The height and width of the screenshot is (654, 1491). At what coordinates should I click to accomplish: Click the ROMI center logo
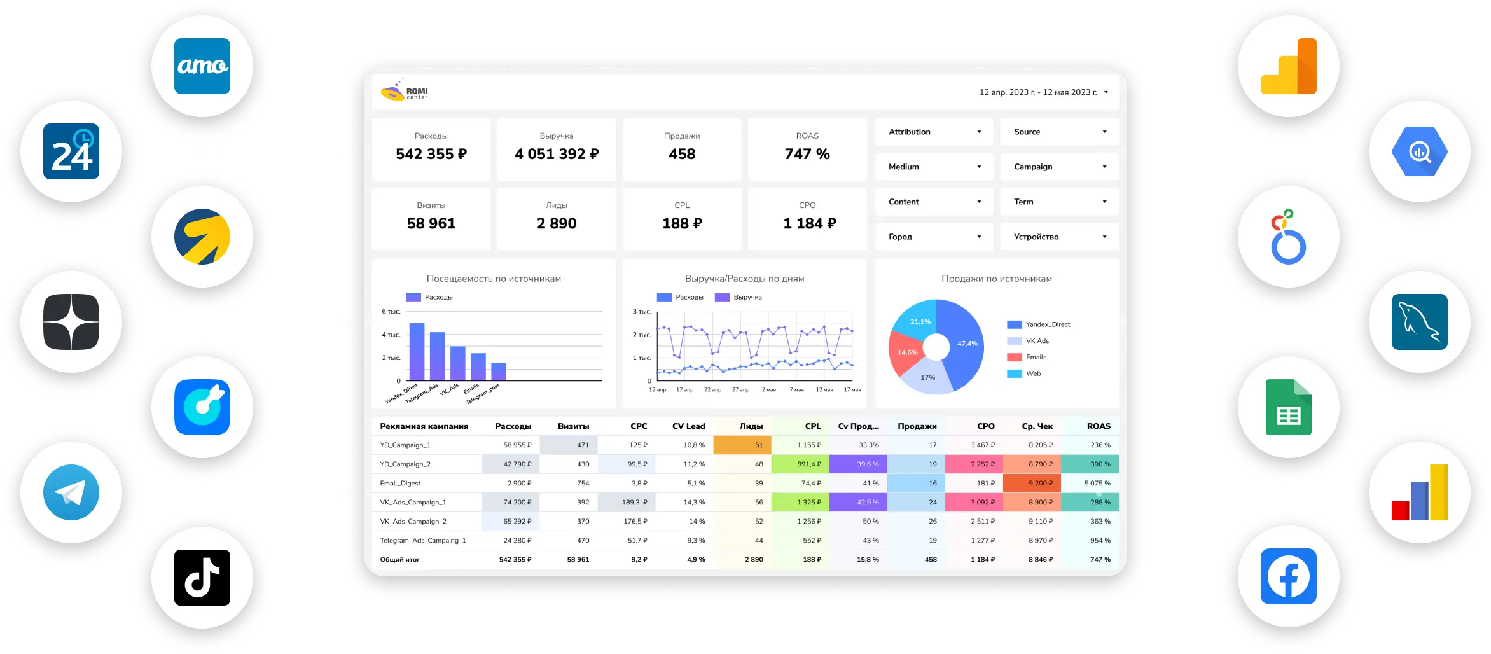[405, 92]
